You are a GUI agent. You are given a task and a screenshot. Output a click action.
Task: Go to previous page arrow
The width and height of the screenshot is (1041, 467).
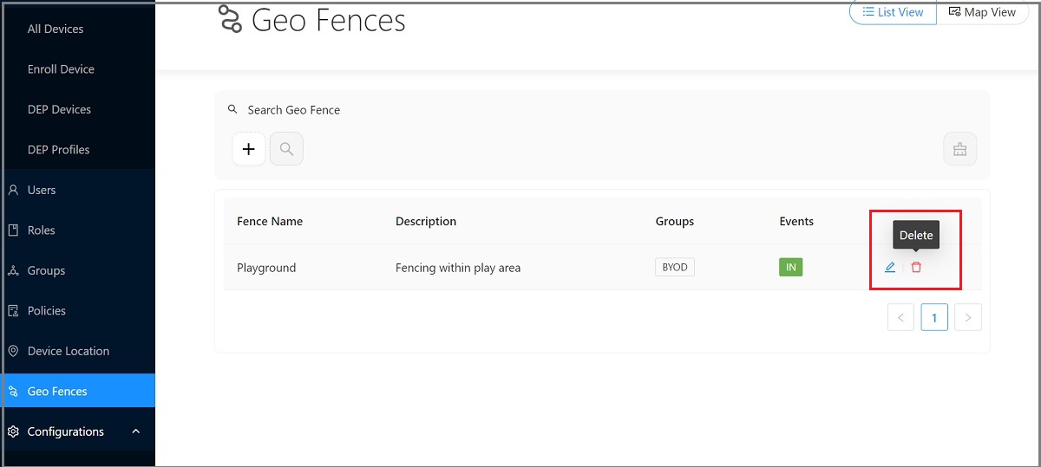pos(900,318)
